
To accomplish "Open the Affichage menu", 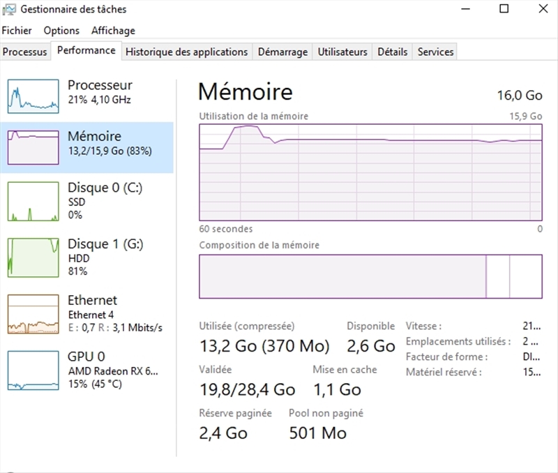I will click(113, 31).
